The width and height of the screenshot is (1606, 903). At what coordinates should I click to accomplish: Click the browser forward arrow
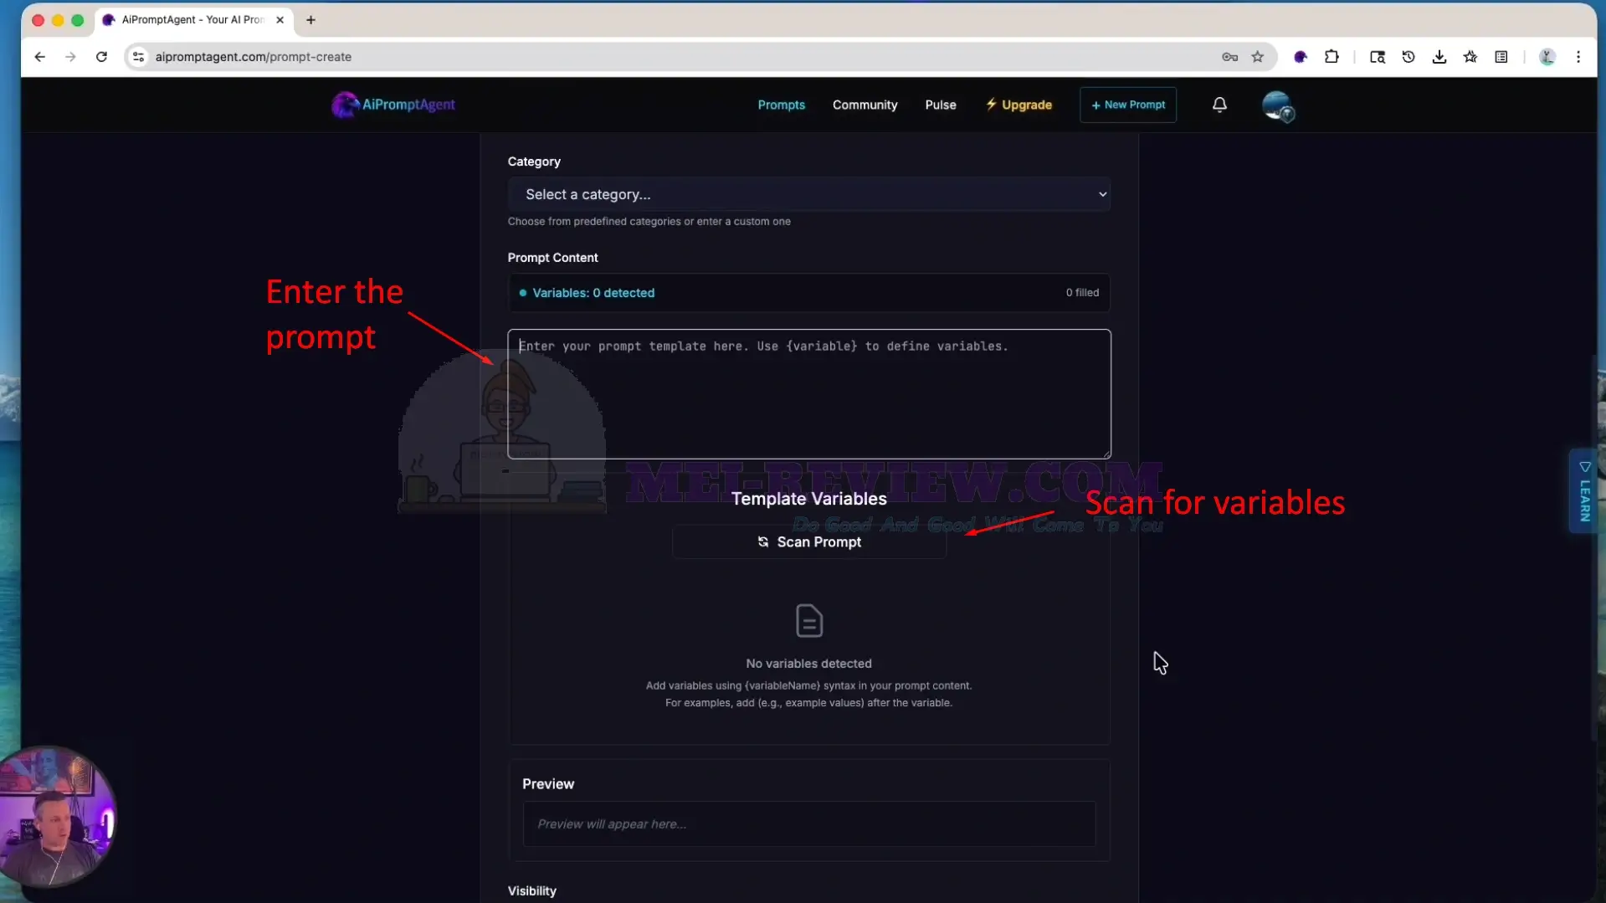coord(70,57)
